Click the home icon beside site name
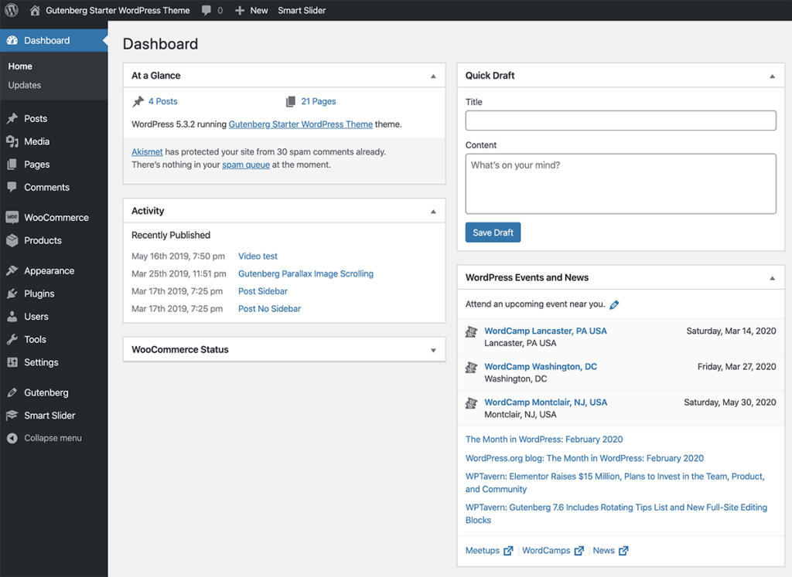 coord(34,10)
